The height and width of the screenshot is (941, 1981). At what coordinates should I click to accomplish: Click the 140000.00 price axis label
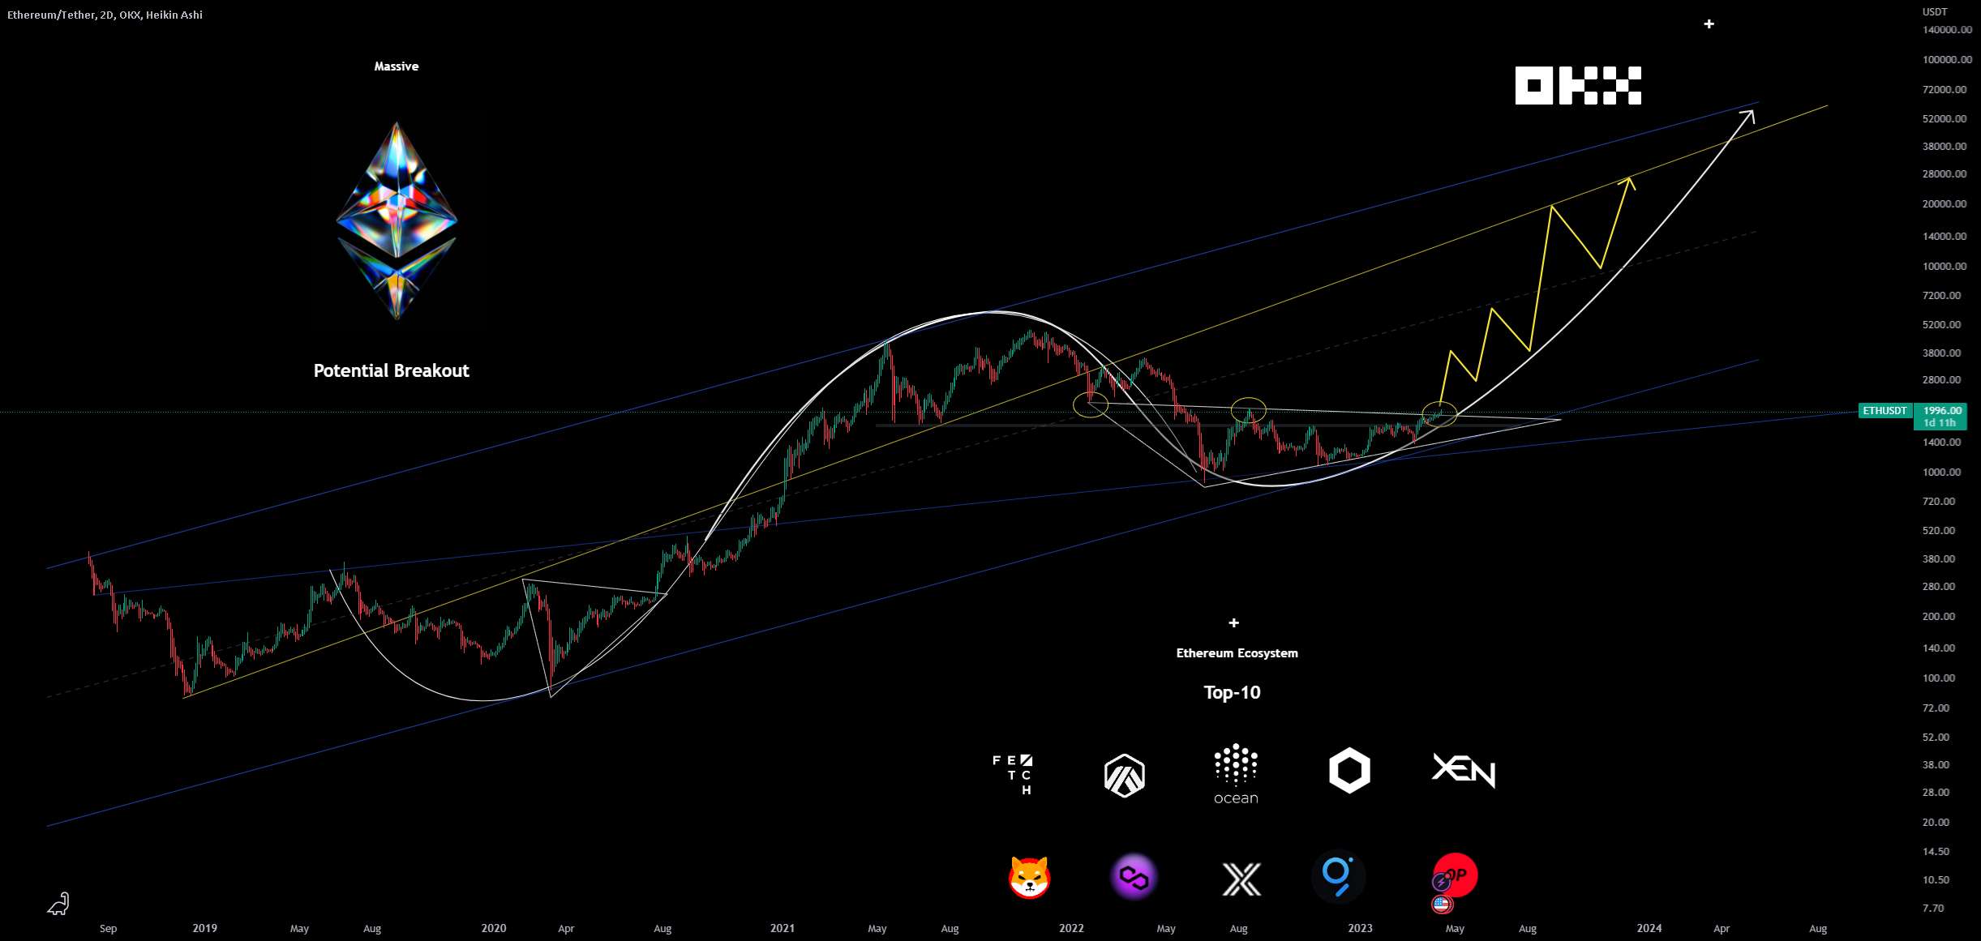[1947, 30]
